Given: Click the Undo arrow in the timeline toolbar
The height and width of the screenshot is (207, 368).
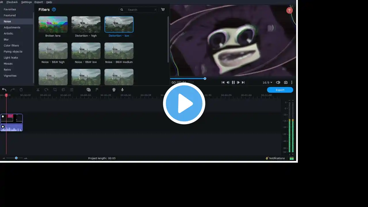Looking at the screenshot, I should pyautogui.click(x=4, y=90).
